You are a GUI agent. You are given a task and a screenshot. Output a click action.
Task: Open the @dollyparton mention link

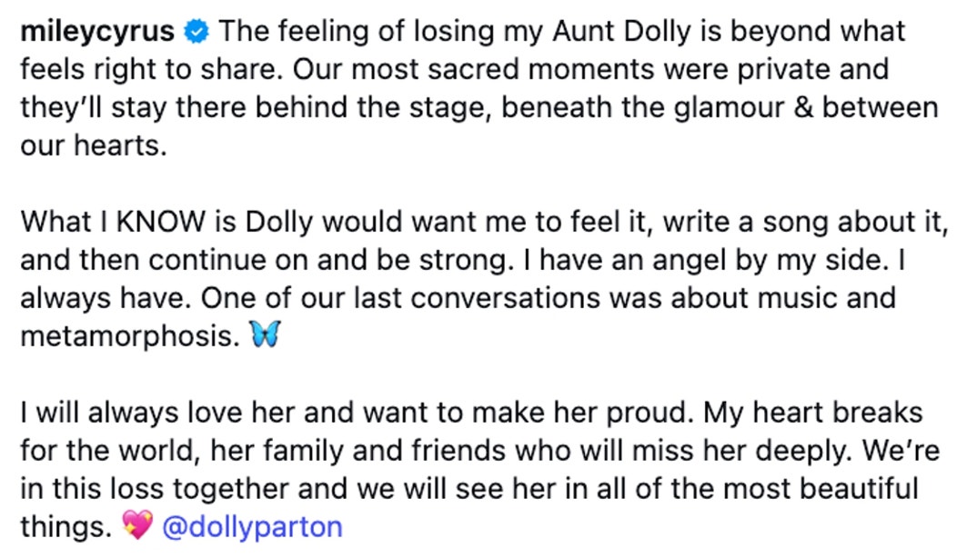click(252, 527)
